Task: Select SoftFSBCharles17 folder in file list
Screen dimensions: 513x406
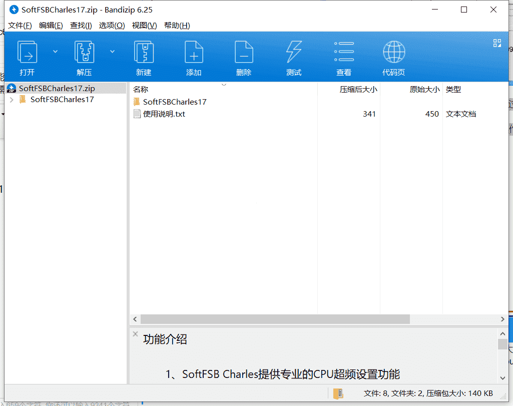Action: (x=175, y=102)
